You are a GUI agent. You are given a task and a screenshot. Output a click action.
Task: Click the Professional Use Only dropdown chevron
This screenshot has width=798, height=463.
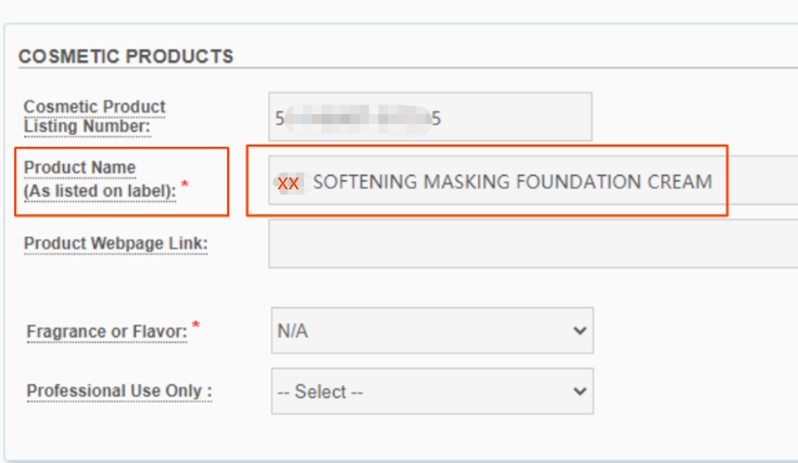coord(579,391)
